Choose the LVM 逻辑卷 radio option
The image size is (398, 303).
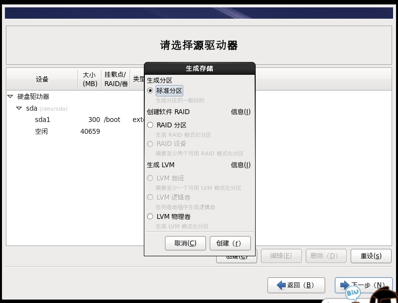(x=150, y=197)
